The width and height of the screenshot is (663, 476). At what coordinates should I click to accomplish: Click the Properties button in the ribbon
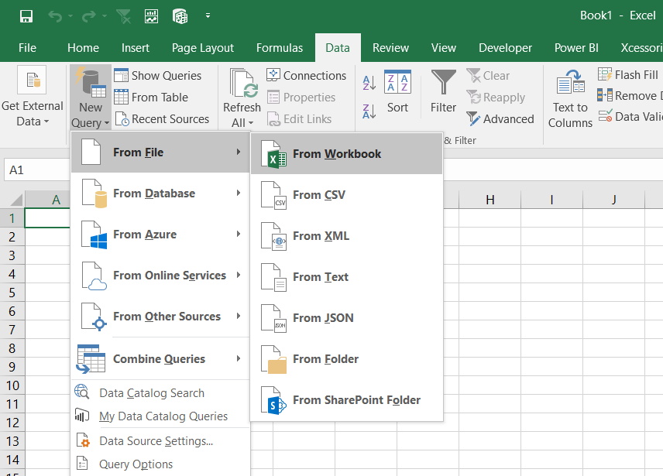point(301,98)
